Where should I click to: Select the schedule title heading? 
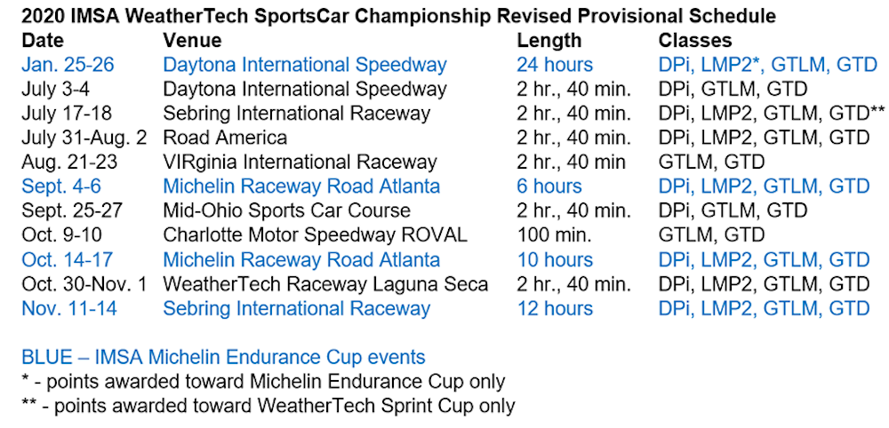398,16
